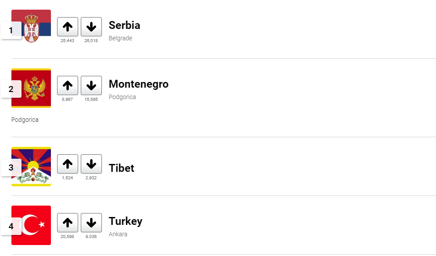The height and width of the screenshot is (256, 436).
Task: Open the Serbia flag image
Action: [x=31, y=26]
